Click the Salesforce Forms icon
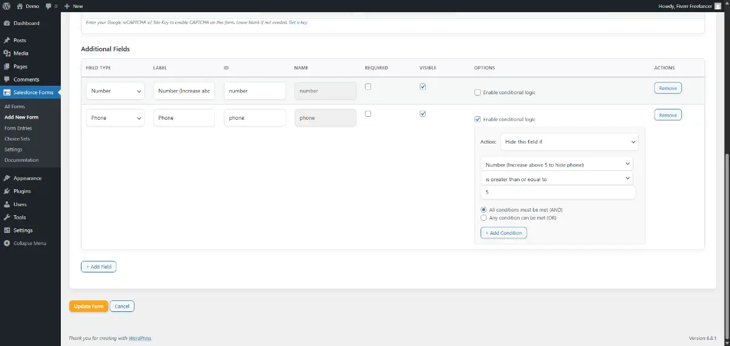The height and width of the screenshot is (346, 730). [7, 92]
